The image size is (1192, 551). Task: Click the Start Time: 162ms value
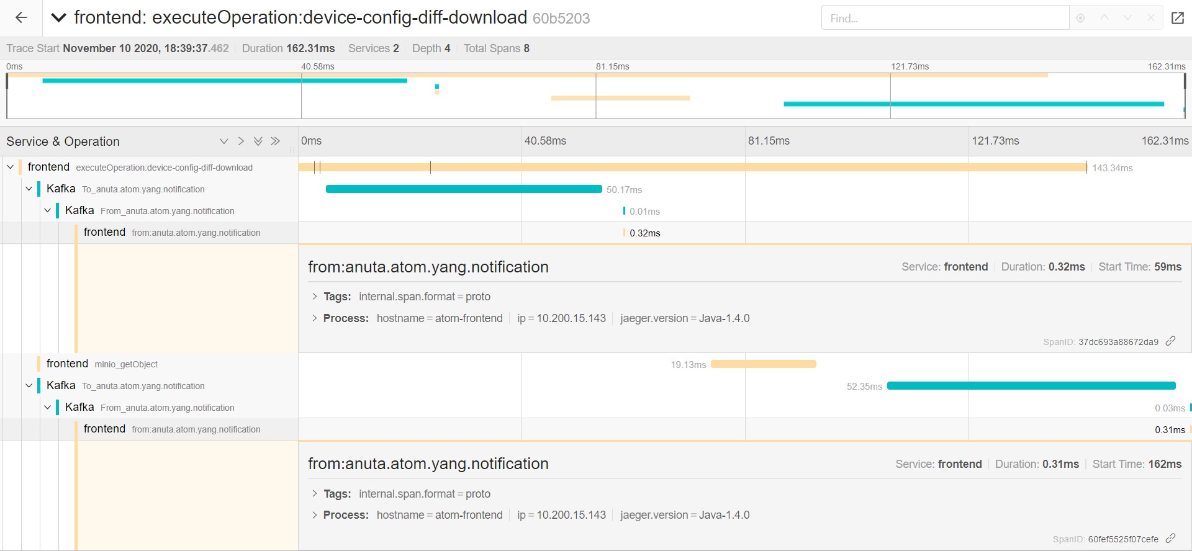click(1165, 464)
